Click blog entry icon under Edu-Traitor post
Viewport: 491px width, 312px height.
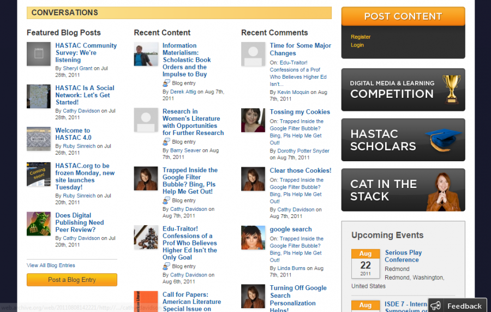tap(166, 266)
